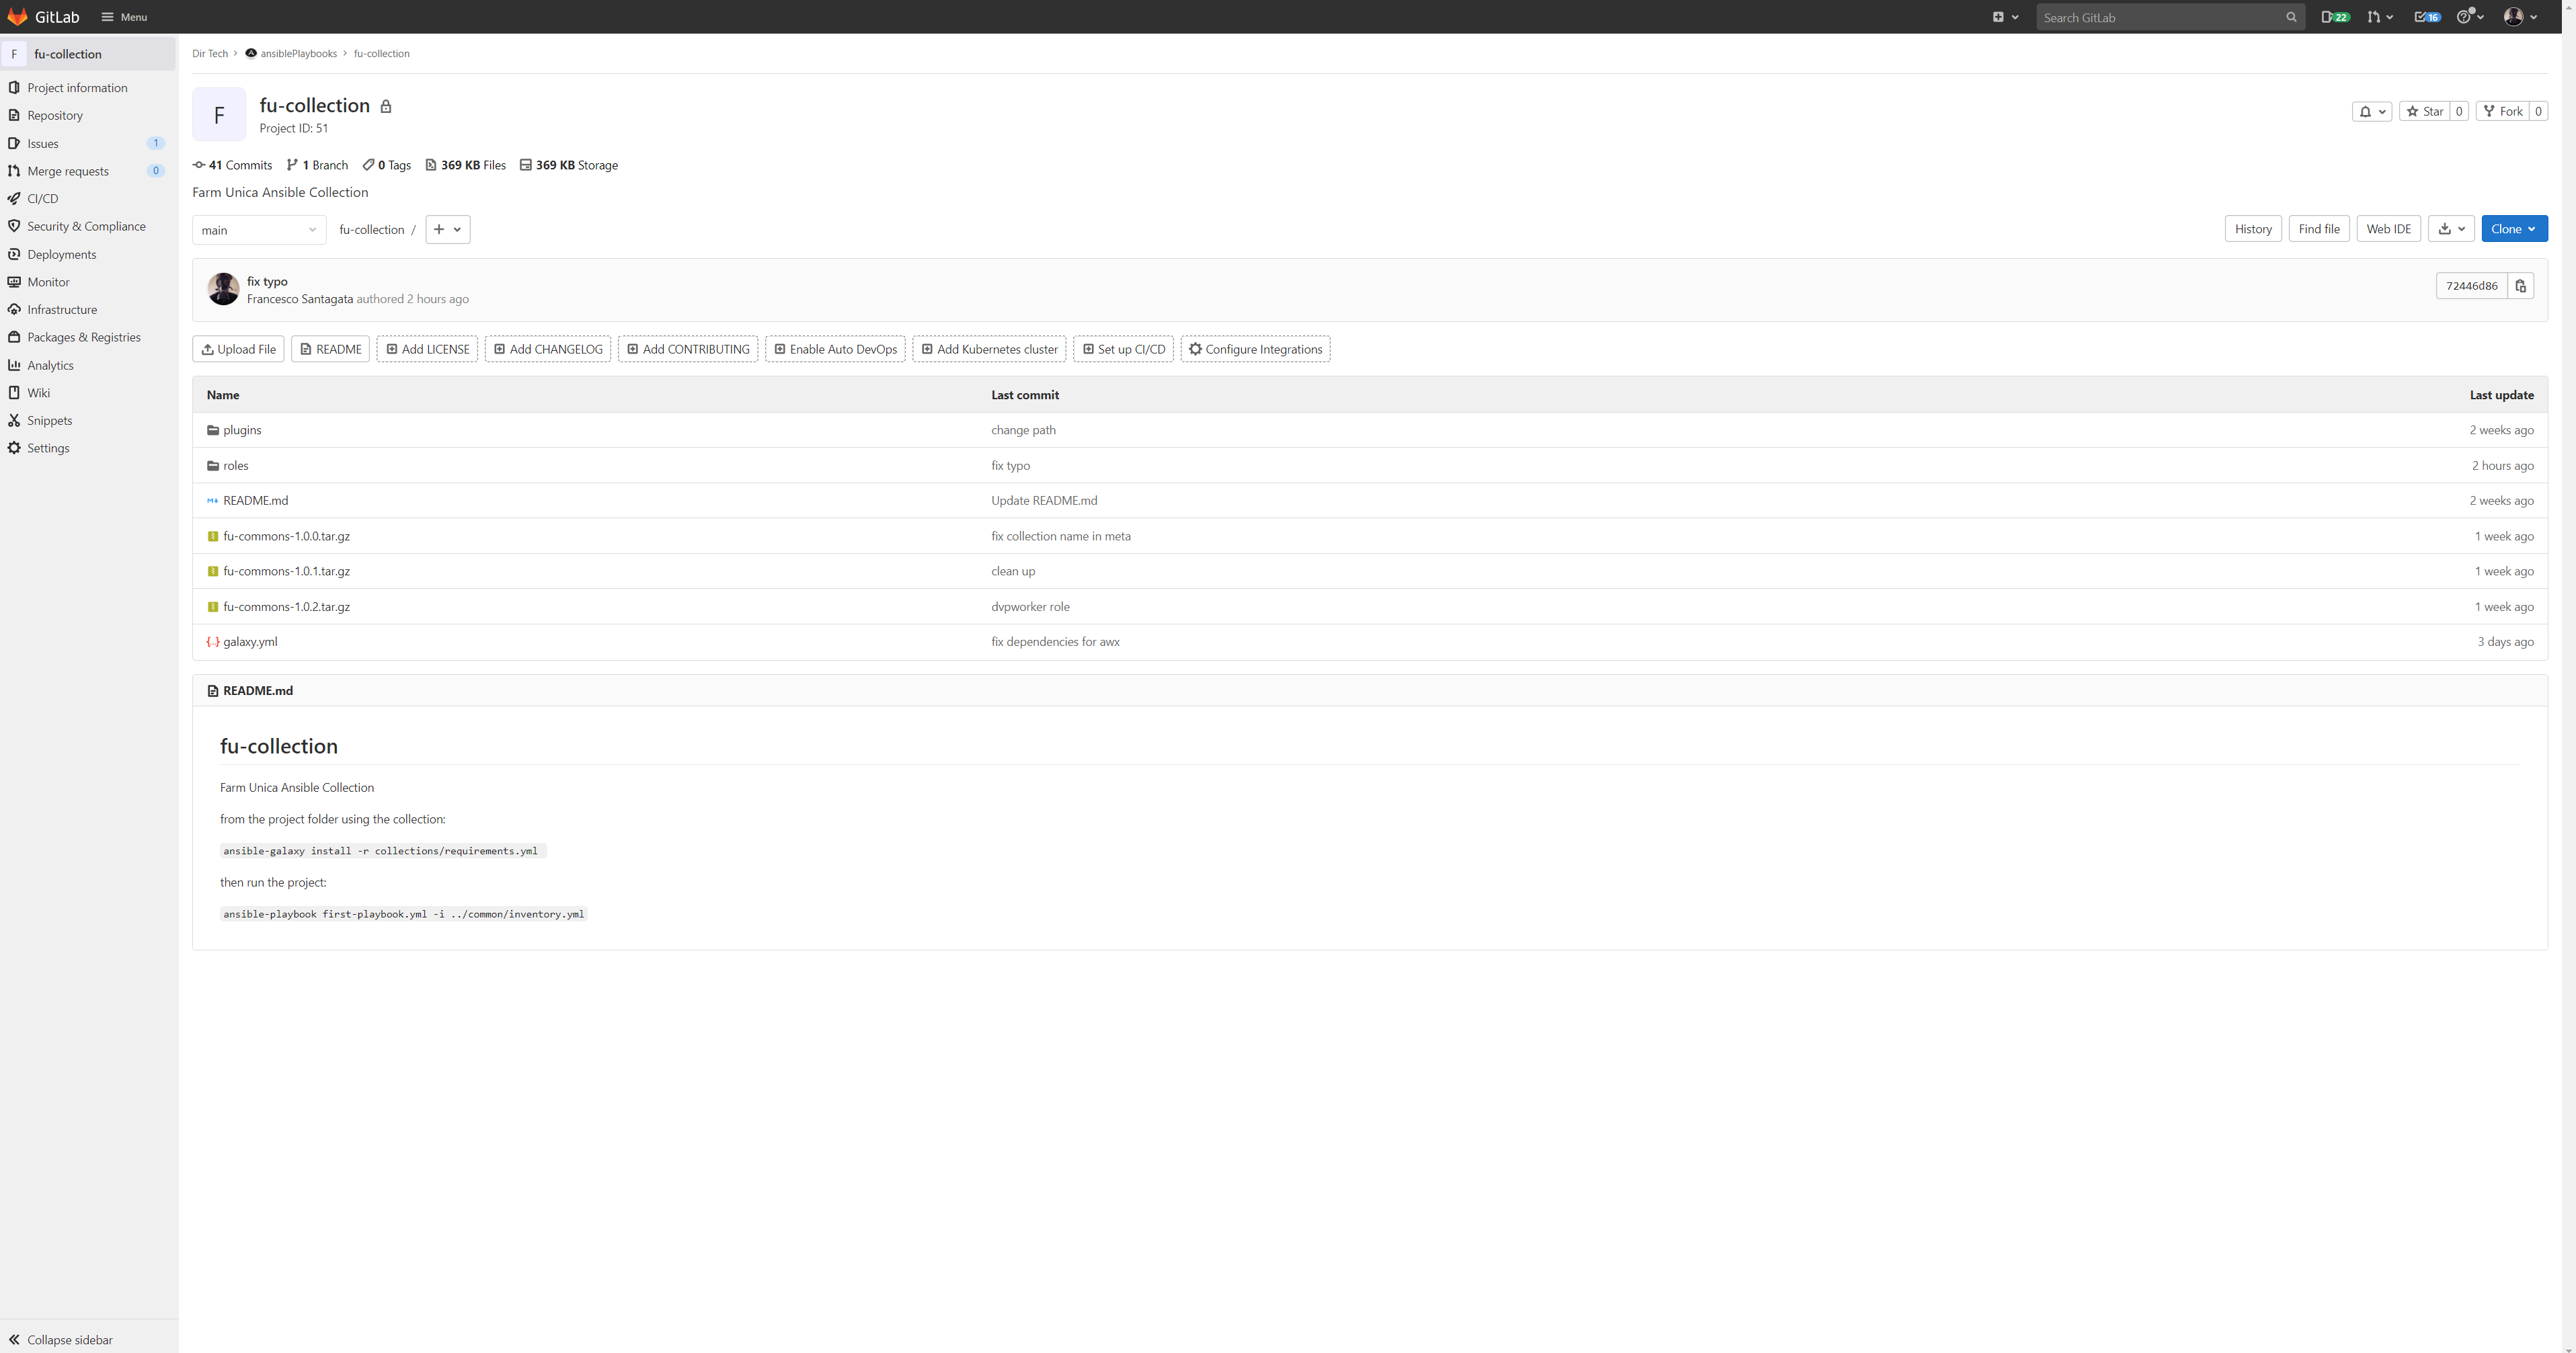Open the download source code dropdown

(x=2450, y=229)
